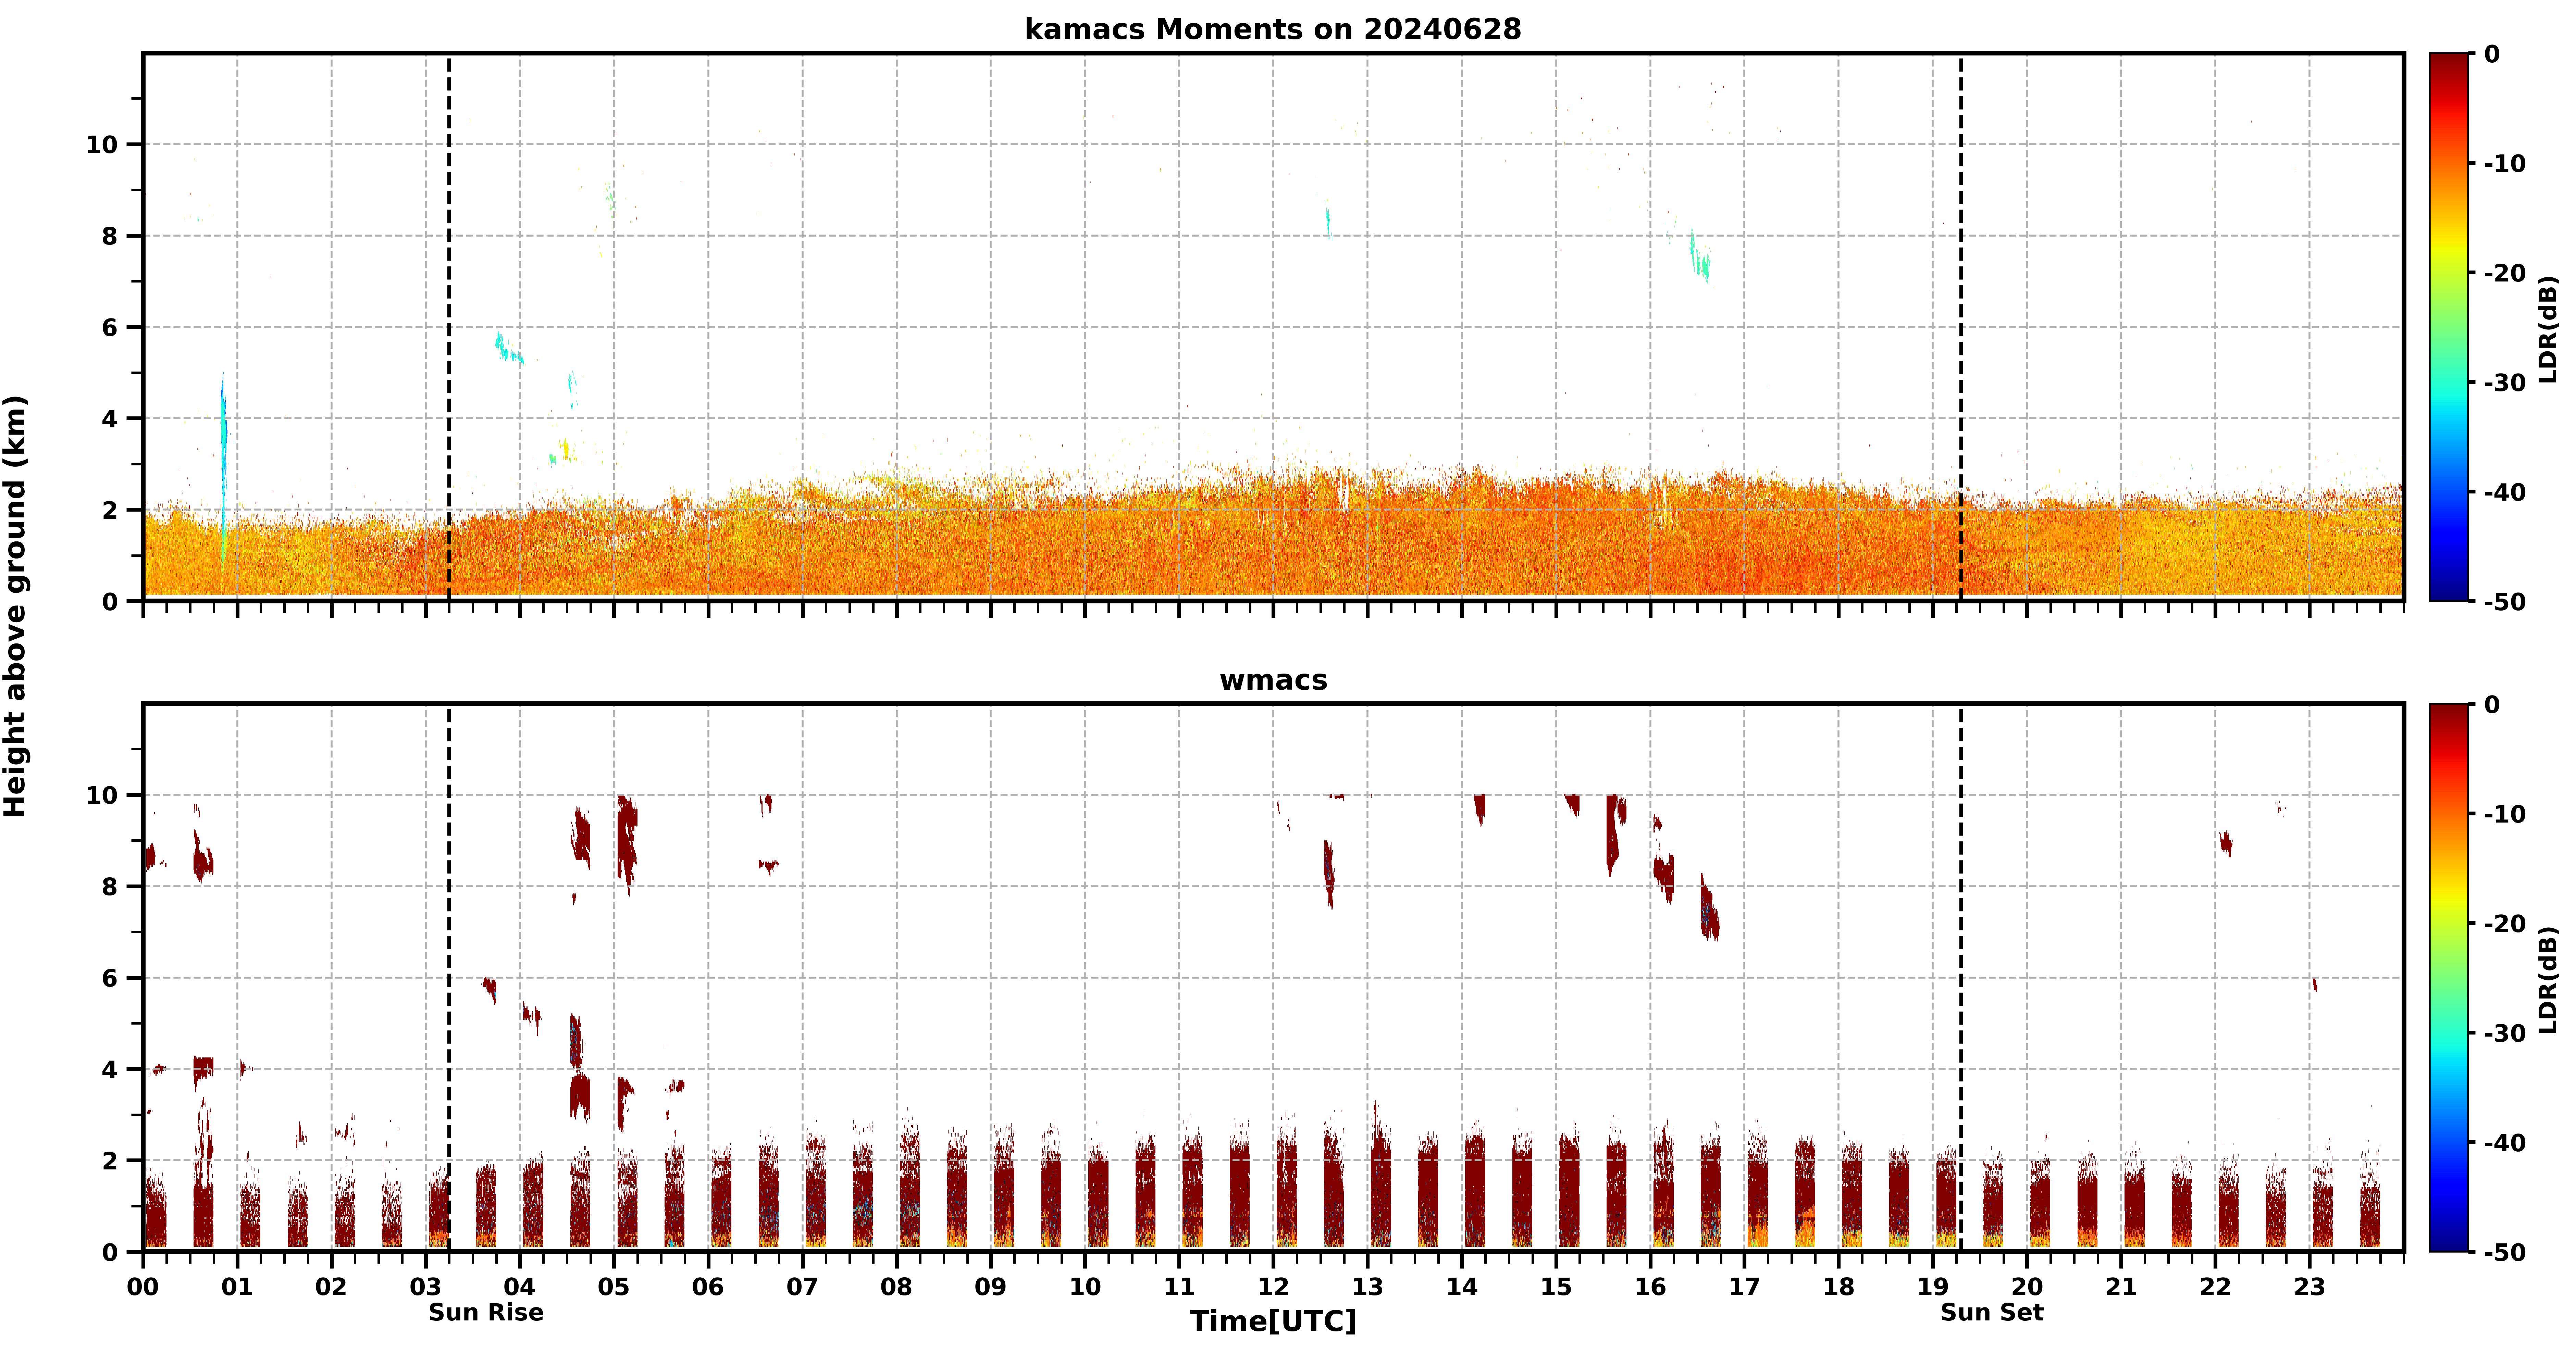Click 'LDR(dB)' label beside kamacs colorbar
2576x1354 pixels.
click(2548, 329)
